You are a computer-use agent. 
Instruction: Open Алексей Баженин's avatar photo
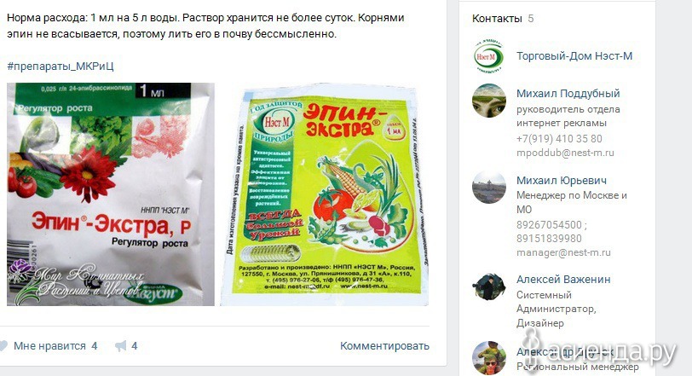(489, 286)
